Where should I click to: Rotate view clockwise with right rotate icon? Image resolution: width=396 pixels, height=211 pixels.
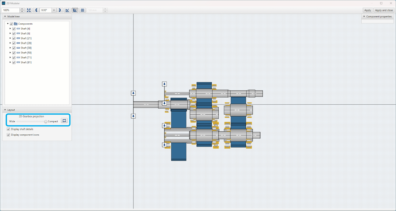pyautogui.click(x=60, y=10)
